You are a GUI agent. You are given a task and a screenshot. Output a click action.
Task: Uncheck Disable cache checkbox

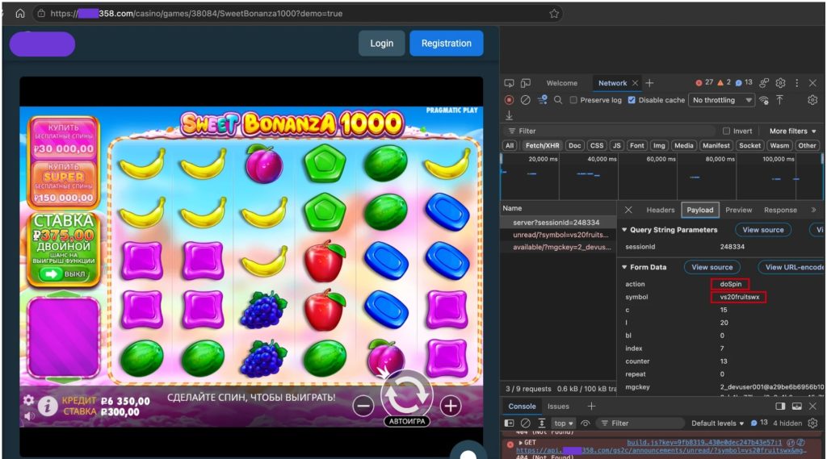(632, 100)
